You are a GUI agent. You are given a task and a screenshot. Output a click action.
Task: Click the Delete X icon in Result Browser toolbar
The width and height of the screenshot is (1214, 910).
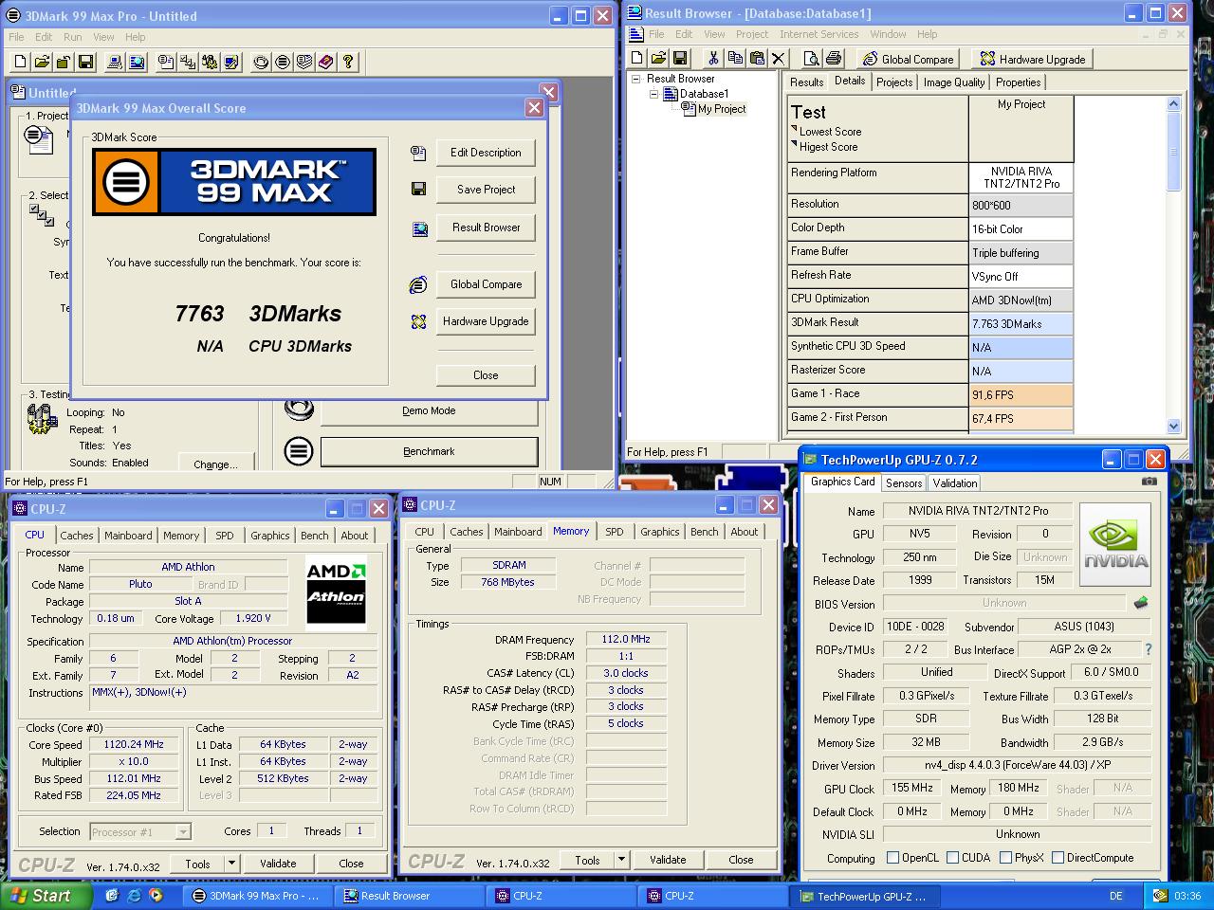[x=779, y=59]
